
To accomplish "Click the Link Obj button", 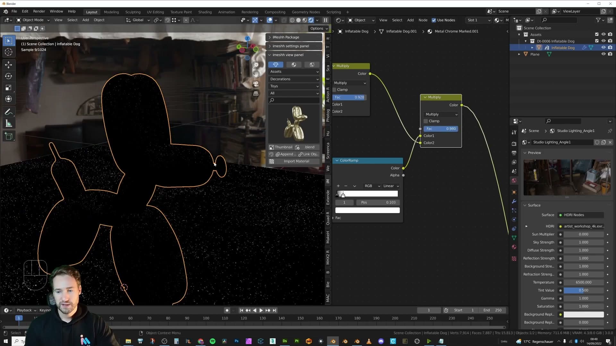I will (x=309, y=154).
